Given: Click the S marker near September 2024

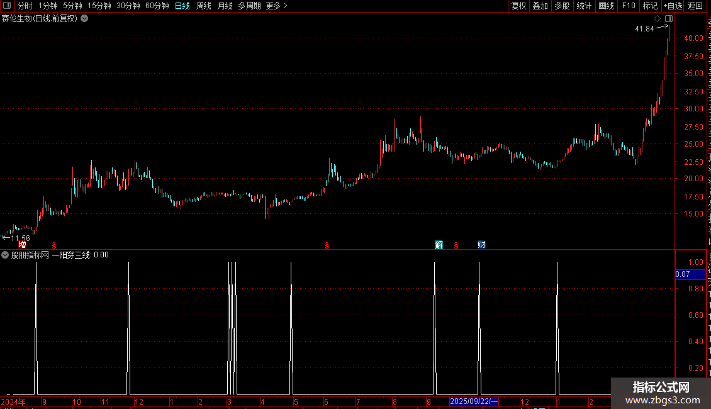Looking at the screenshot, I should (x=54, y=245).
